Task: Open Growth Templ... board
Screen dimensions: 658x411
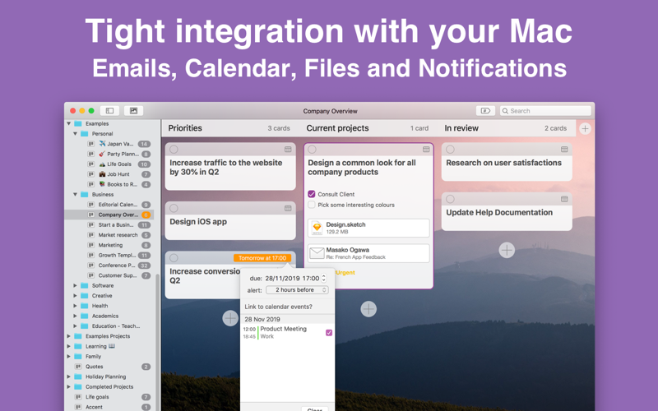Action: [118, 255]
